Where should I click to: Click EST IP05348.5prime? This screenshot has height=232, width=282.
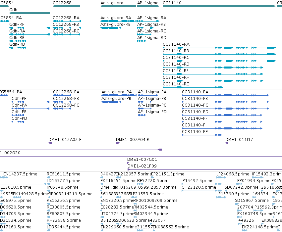click(63, 187)
